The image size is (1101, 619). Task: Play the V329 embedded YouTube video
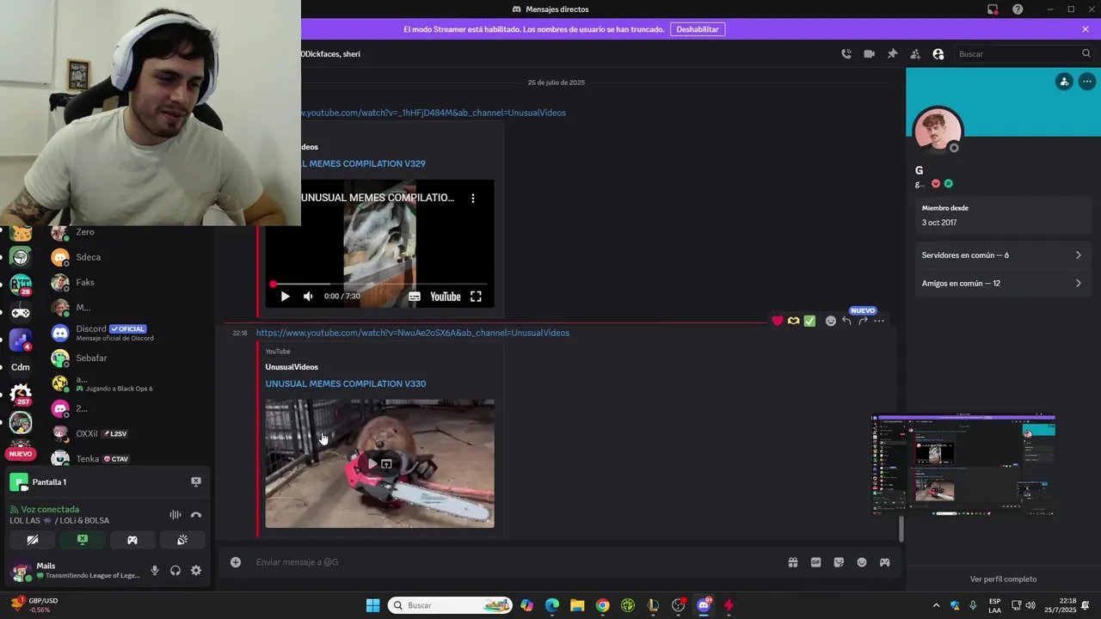[285, 297]
